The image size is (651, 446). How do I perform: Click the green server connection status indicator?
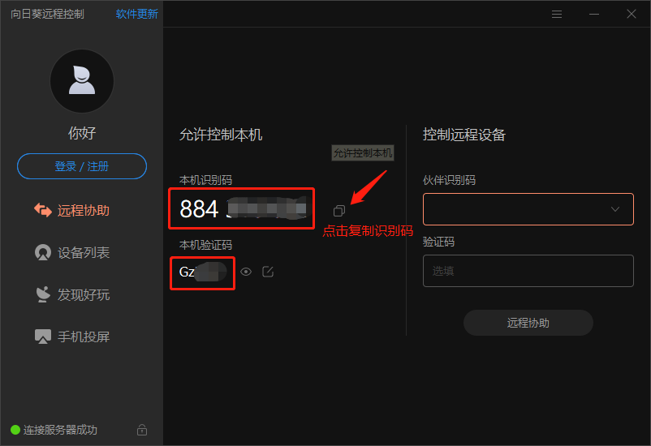15,430
